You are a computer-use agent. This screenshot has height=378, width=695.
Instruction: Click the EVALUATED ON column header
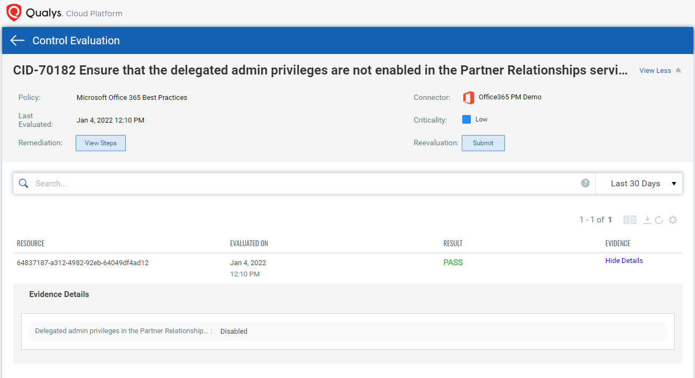[249, 244]
